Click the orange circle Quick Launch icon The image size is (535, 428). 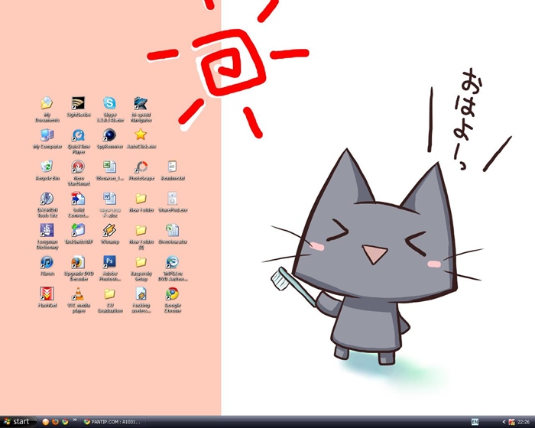(45, 422)
